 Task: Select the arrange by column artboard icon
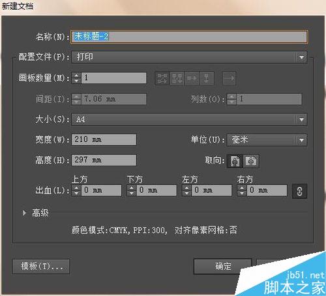(x=207, y=78)
